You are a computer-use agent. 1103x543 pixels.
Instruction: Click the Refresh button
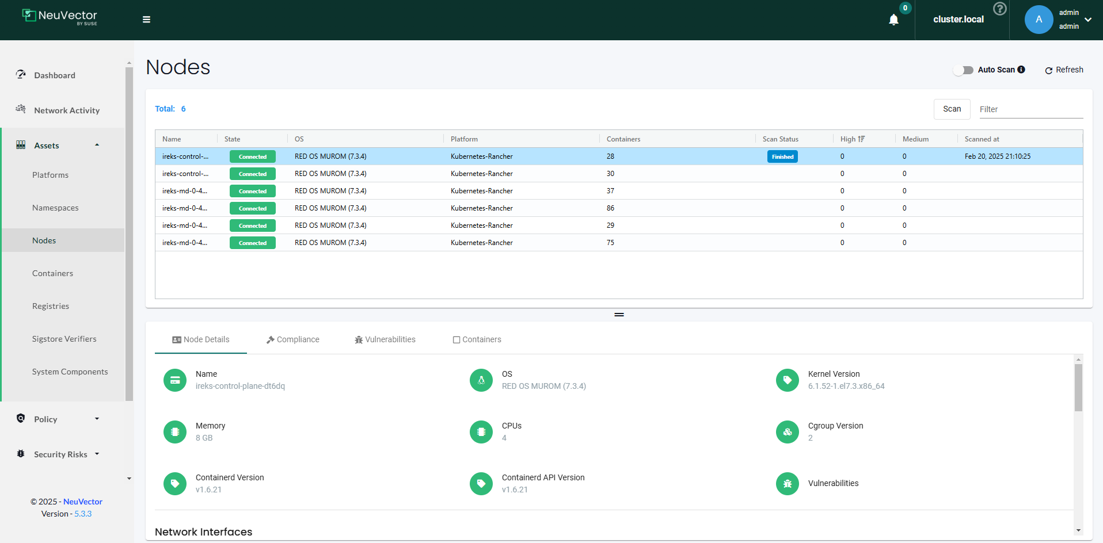(1064, 70)
